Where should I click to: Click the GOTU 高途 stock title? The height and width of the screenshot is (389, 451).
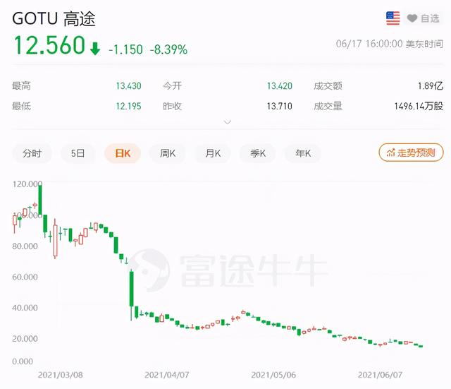54,19
